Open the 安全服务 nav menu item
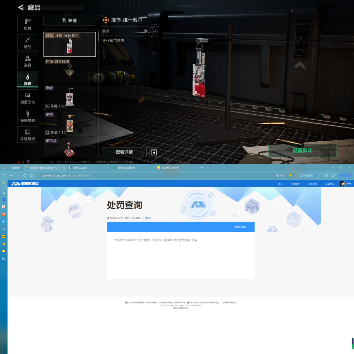This screenshot has width=354, height=354. click(295, 184)
